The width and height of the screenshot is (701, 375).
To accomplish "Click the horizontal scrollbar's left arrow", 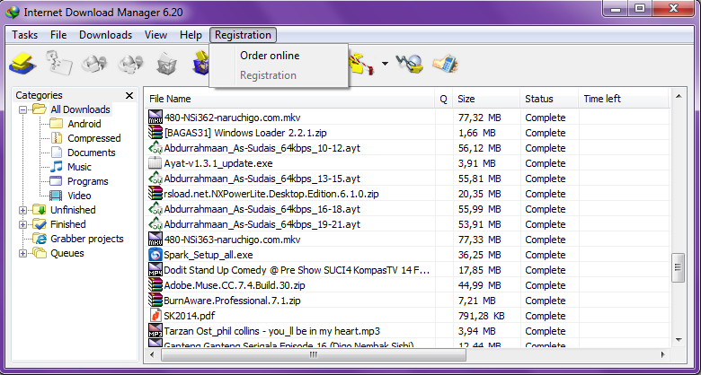I will [x=152, y=354].
